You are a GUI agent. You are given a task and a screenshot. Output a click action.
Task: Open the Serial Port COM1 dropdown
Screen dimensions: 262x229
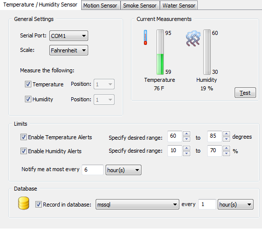(x=69, y=35)
